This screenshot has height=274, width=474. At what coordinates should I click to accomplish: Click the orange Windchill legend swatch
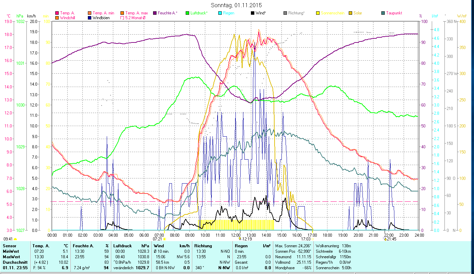click(x=57, y=17)
